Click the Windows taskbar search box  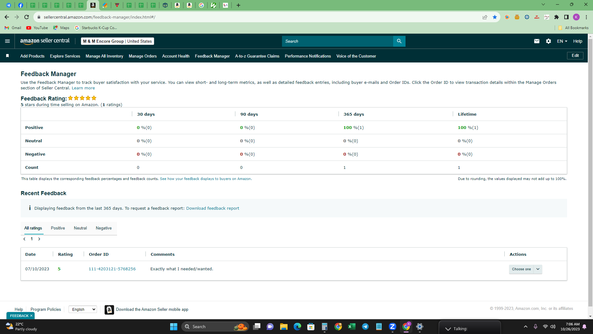(x=215, y=327)
